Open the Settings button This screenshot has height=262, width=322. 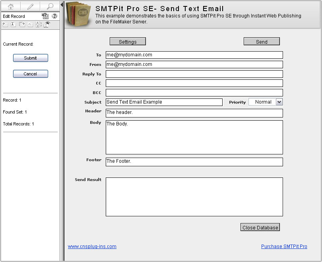(x=128, y=41)
